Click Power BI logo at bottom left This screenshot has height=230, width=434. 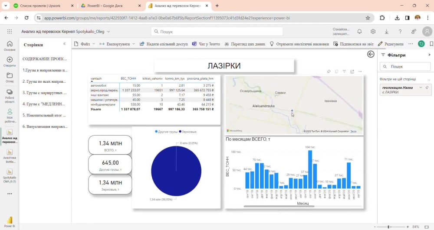[10, 221]
